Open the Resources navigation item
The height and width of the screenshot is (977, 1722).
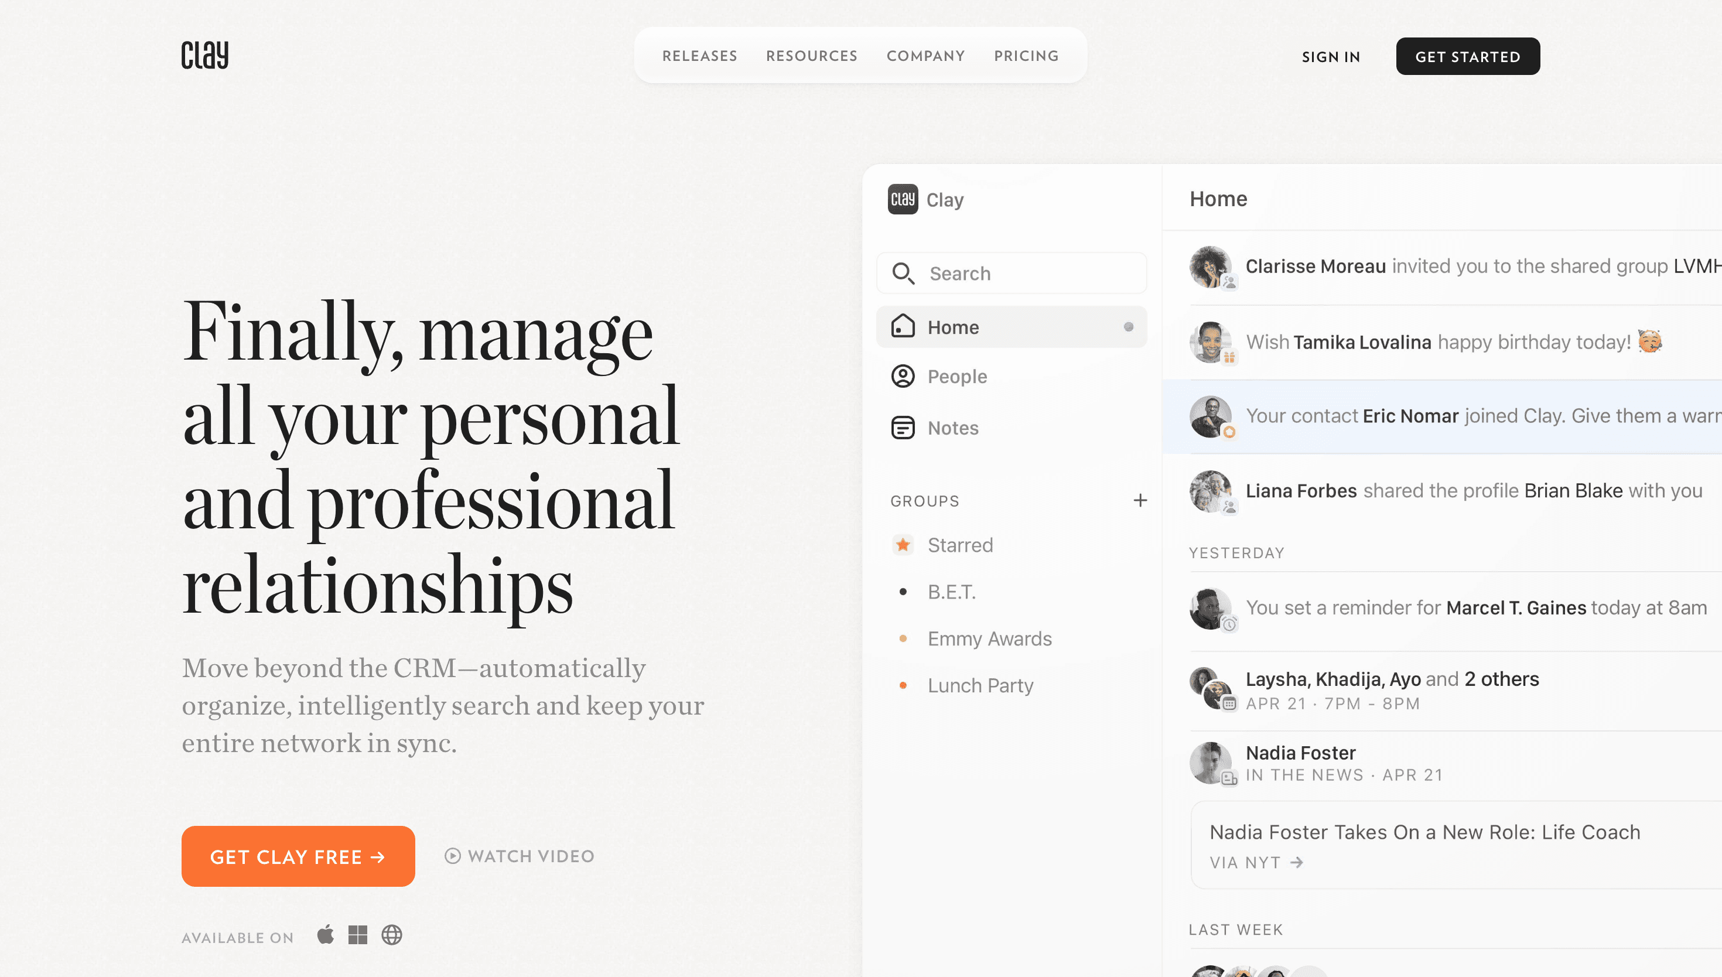[x=812, y=56]
